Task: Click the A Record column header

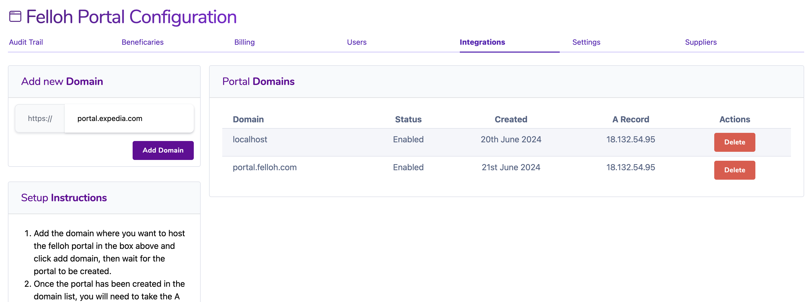Action: [631, 119]
